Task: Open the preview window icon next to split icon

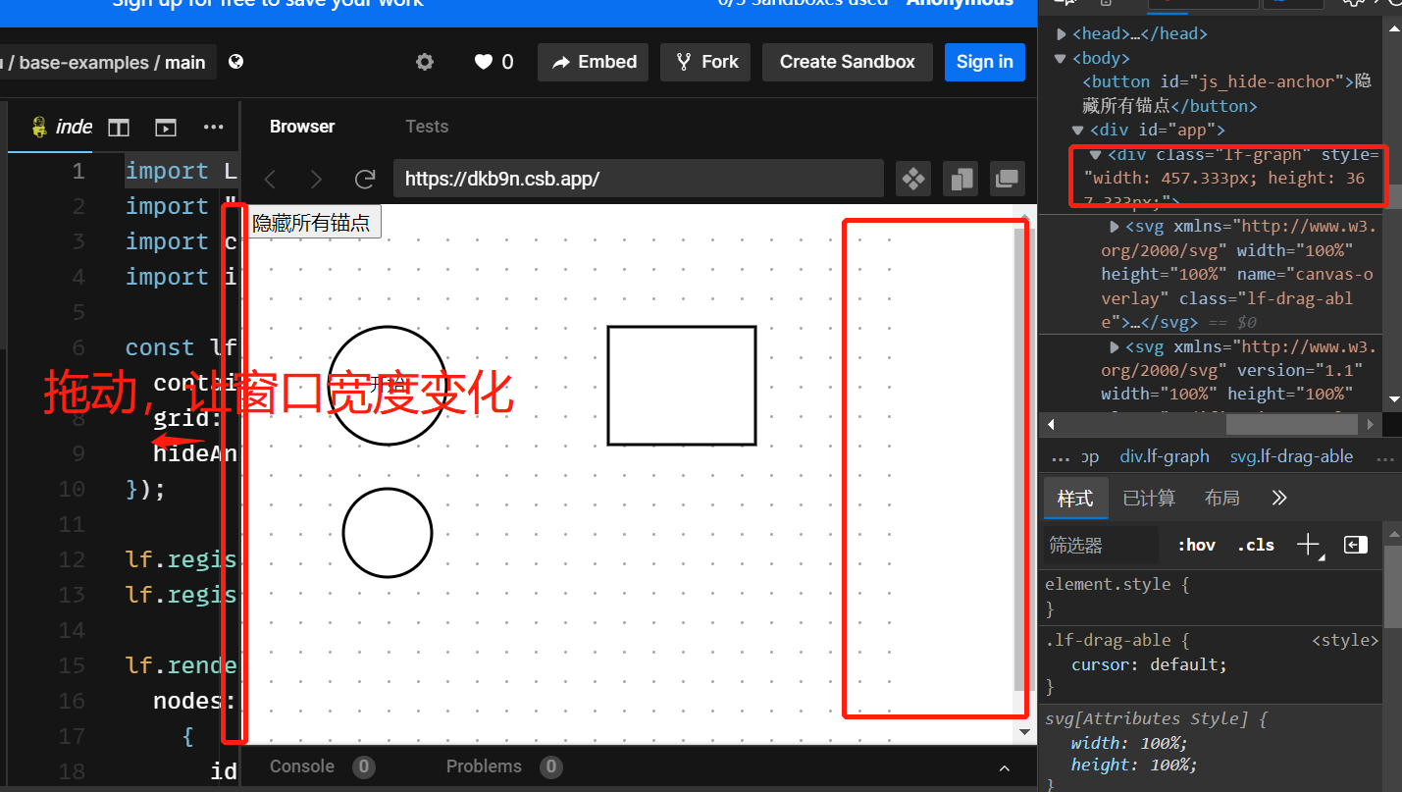Action: coord(165,127)
